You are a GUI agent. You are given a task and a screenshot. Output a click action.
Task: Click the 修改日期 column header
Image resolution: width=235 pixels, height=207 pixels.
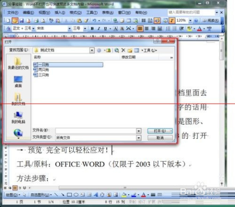point(139,57)
